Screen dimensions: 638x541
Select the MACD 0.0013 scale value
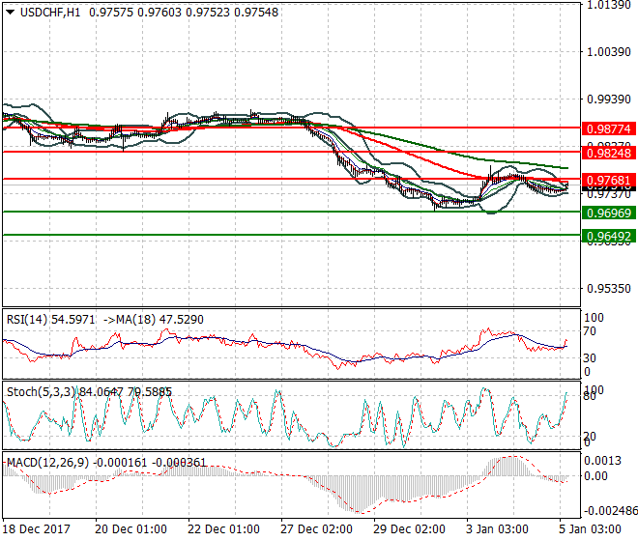pyautogui.click(x=603, y=461)
